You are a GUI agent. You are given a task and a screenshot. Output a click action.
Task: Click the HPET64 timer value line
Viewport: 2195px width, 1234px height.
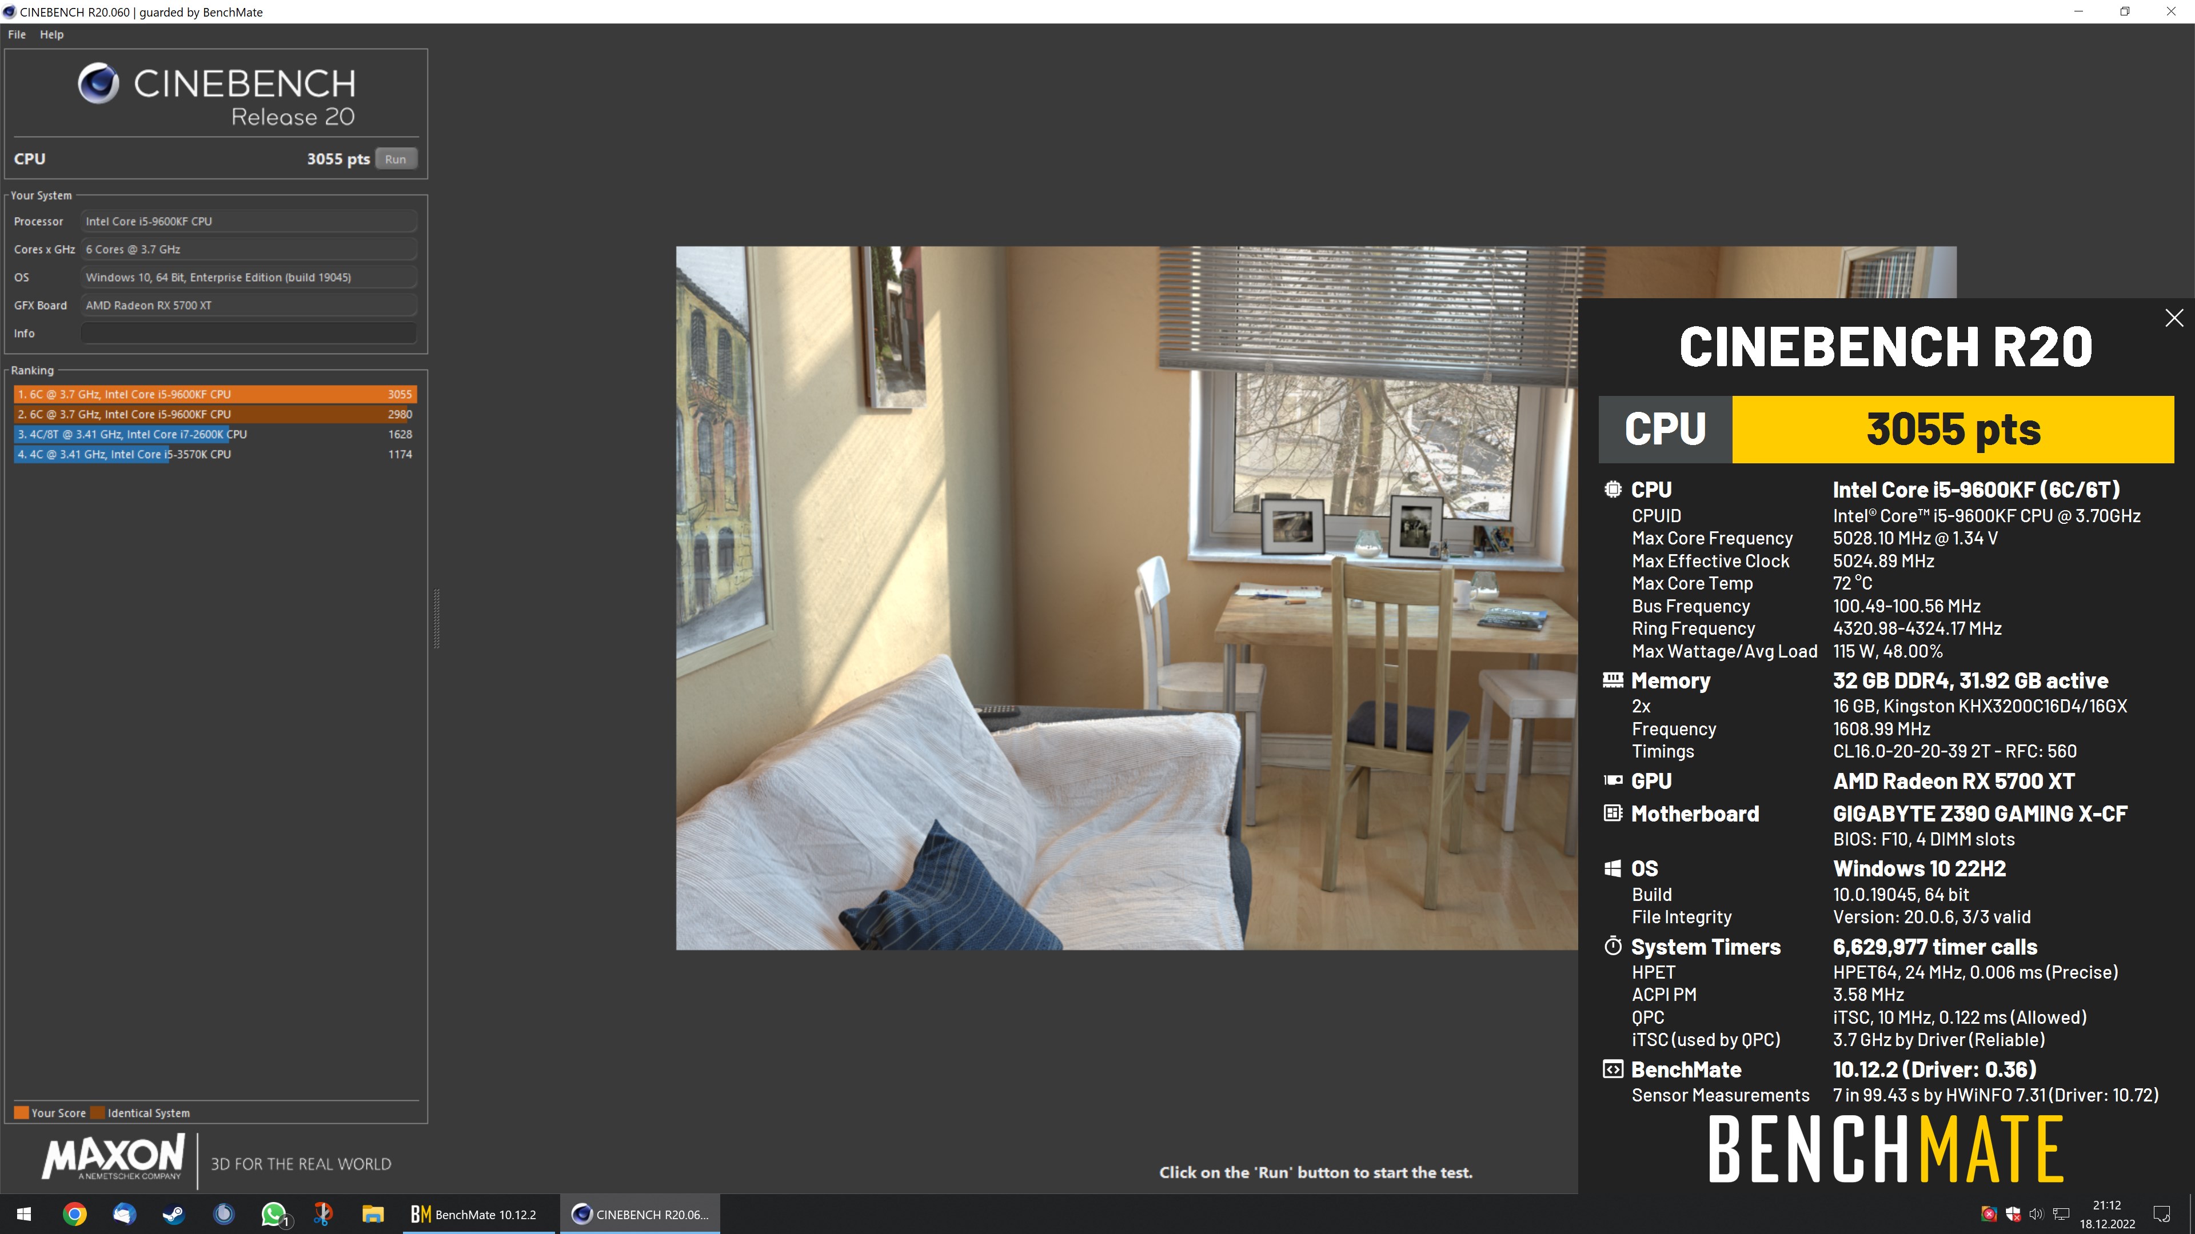tap(1975, 972)
